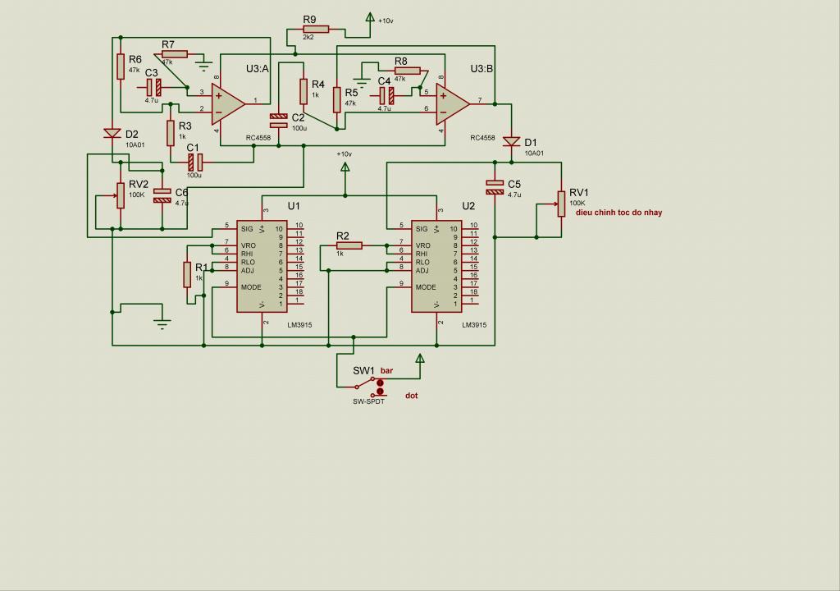Select the U2 LM3915 chip body
The width and height of the screenshot is (840, 591).
[x=436, y=266]
